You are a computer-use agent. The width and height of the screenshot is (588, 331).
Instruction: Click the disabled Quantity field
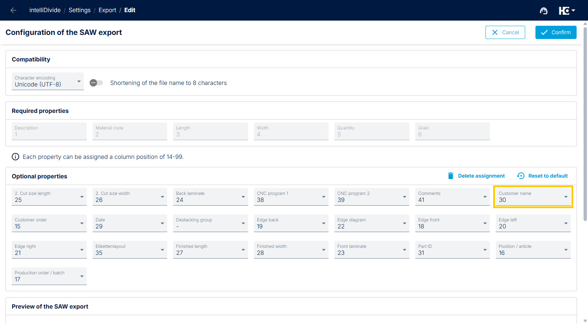click(372, 131)
